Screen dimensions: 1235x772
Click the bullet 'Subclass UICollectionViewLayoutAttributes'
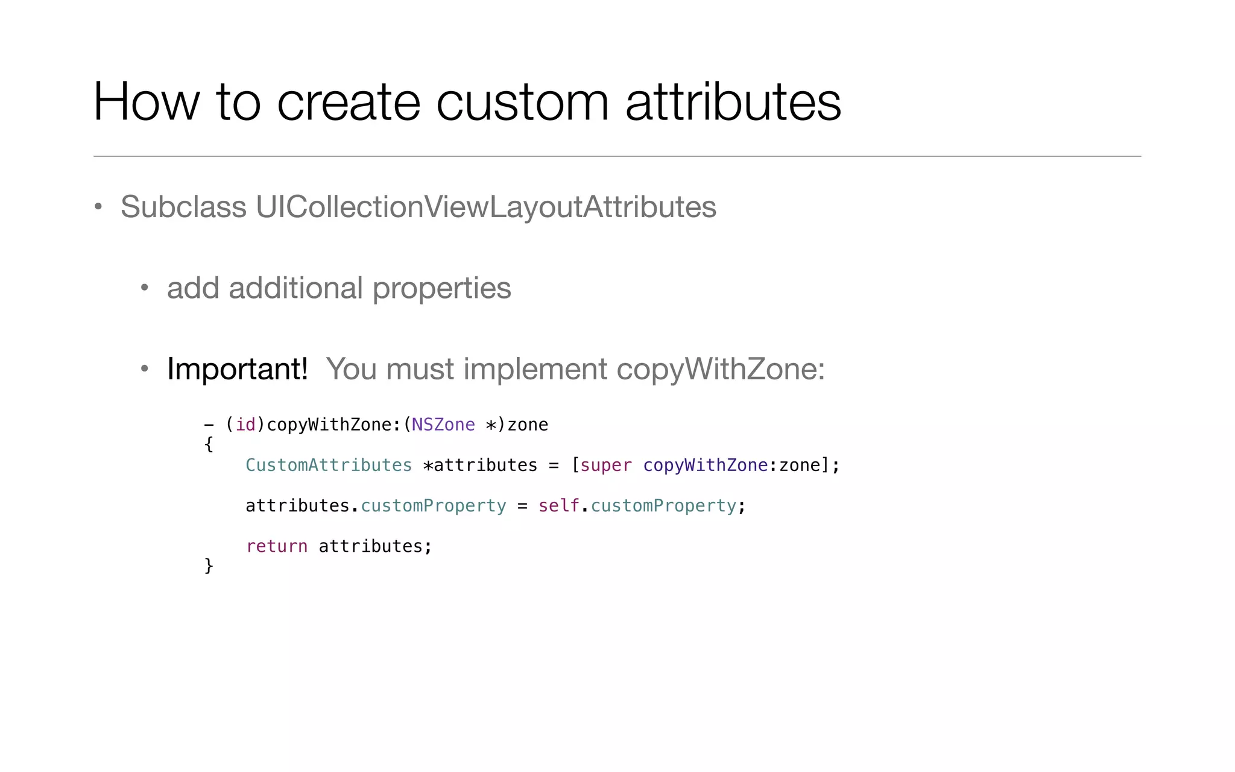418,207
